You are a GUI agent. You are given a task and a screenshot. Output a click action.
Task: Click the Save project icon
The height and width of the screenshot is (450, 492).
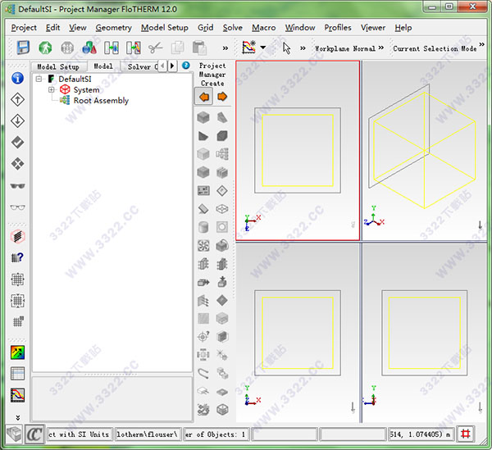point(23,48)
